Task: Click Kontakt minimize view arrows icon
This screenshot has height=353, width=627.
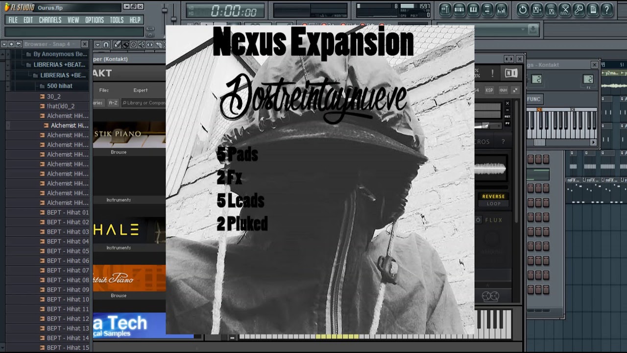Action: [515, 90]
